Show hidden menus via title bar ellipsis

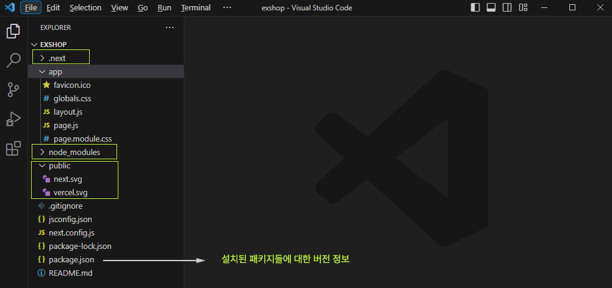point(227,8)
